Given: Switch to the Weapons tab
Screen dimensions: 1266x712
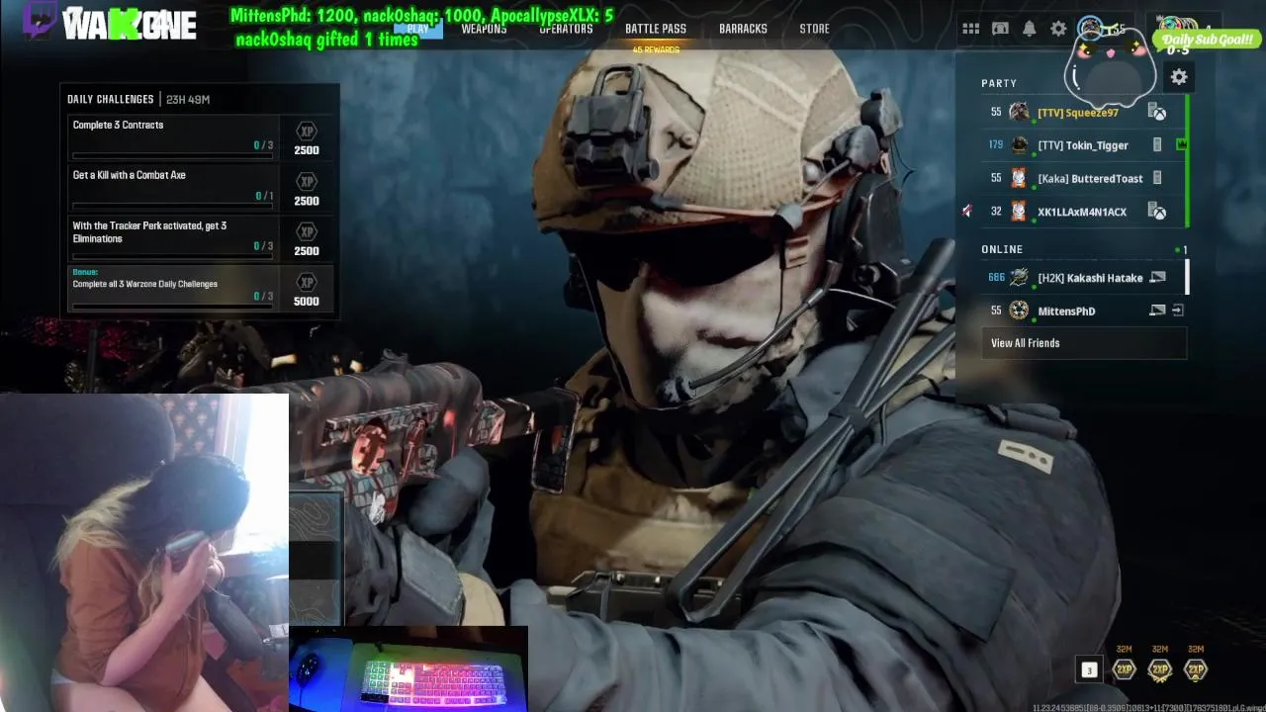Looking at the screenshot, I should coord(484,29).
